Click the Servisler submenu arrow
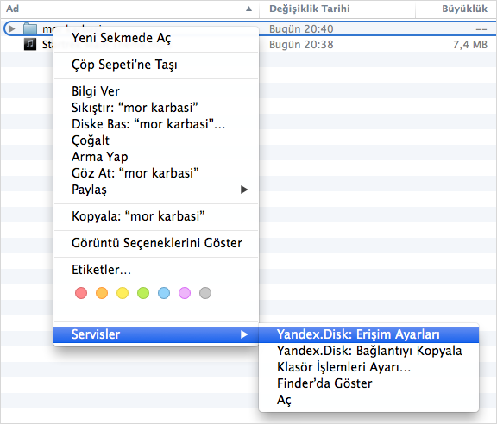497x424 pixels. (243, 334)
